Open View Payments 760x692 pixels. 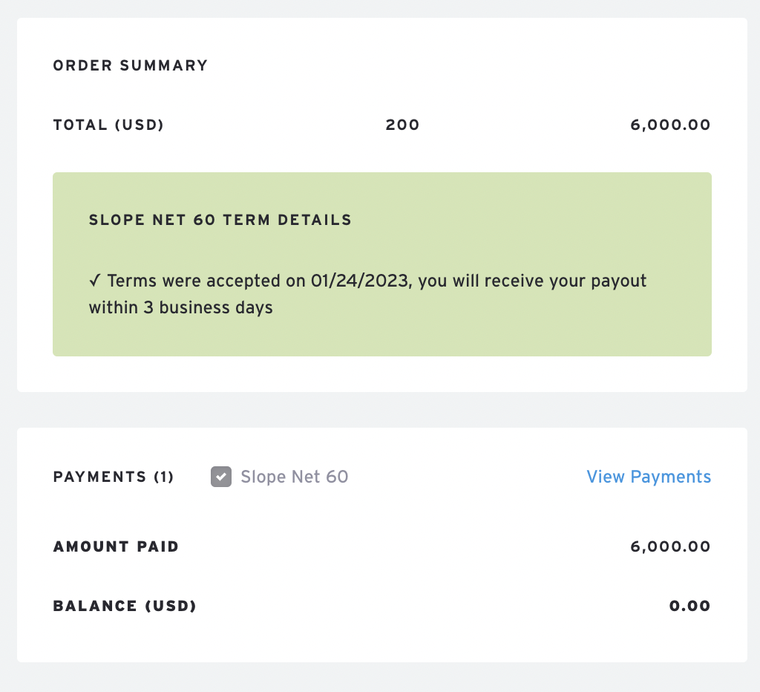coord(648,477)
